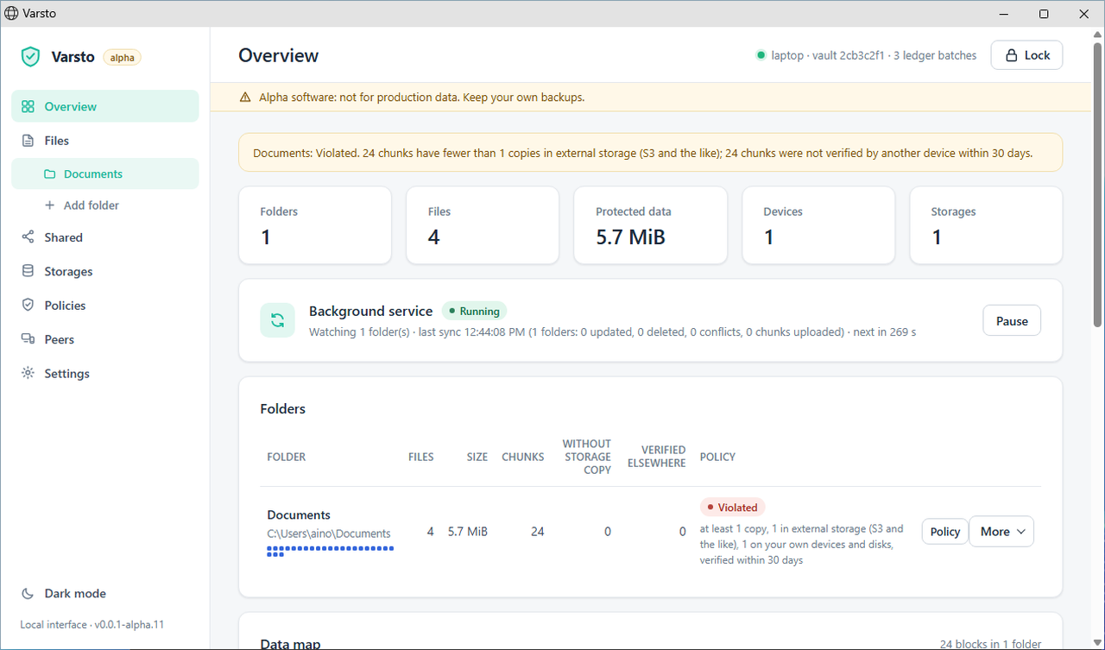Click the Documents folder name in the table
Image resolution: width=1105 pixels, height=650 pixels.
299,514
